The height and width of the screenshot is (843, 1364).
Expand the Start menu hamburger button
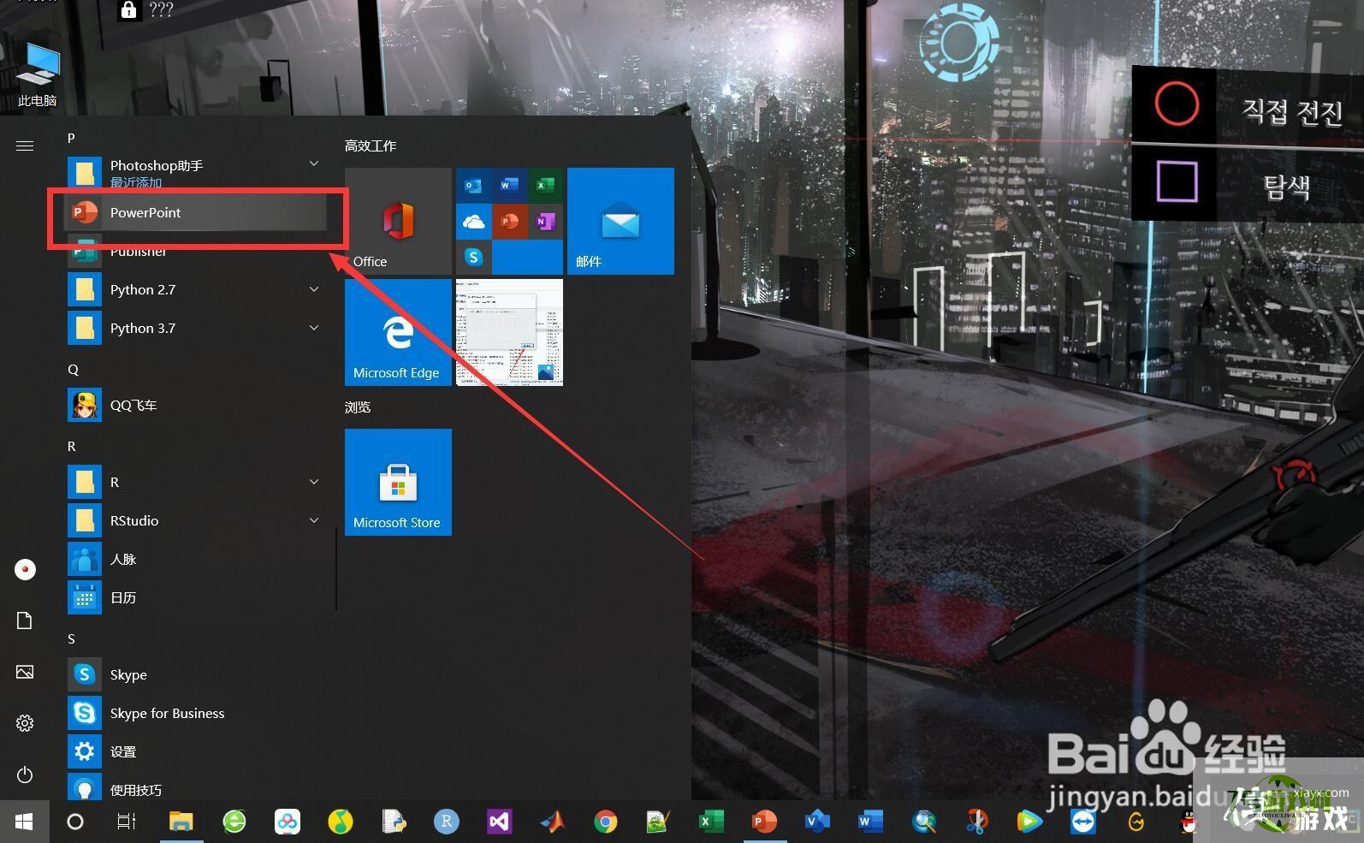click(25, 145)
